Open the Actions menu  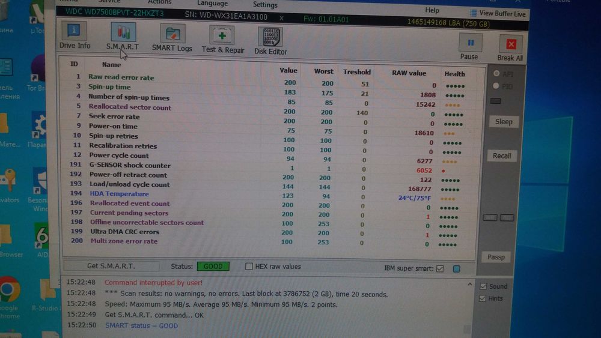159,2
